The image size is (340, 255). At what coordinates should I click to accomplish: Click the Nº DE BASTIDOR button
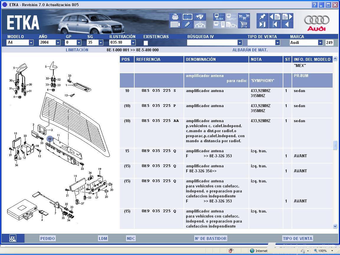coord(210,238)
